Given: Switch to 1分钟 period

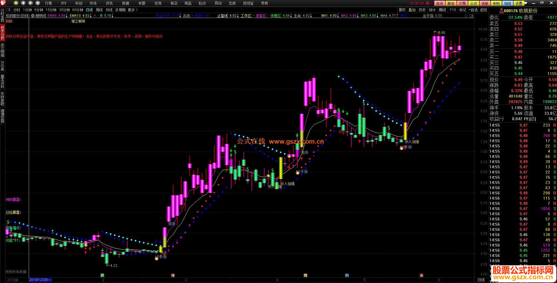Looking at the screenshot, I should (x=27, y=10).
